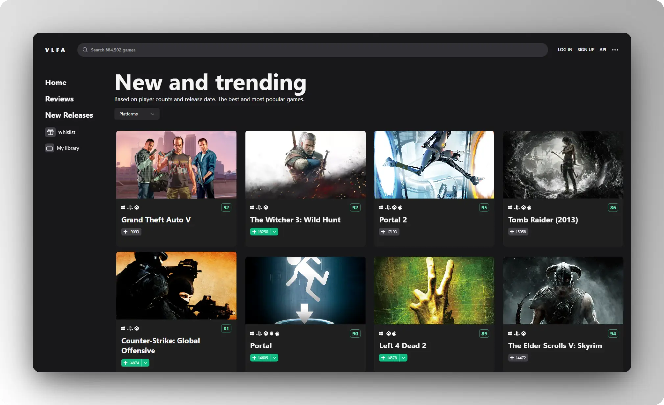Click the 92 score badge on Grand Theft Auto V
Viewport: 664px width, 405px height.
click(226, 207)
